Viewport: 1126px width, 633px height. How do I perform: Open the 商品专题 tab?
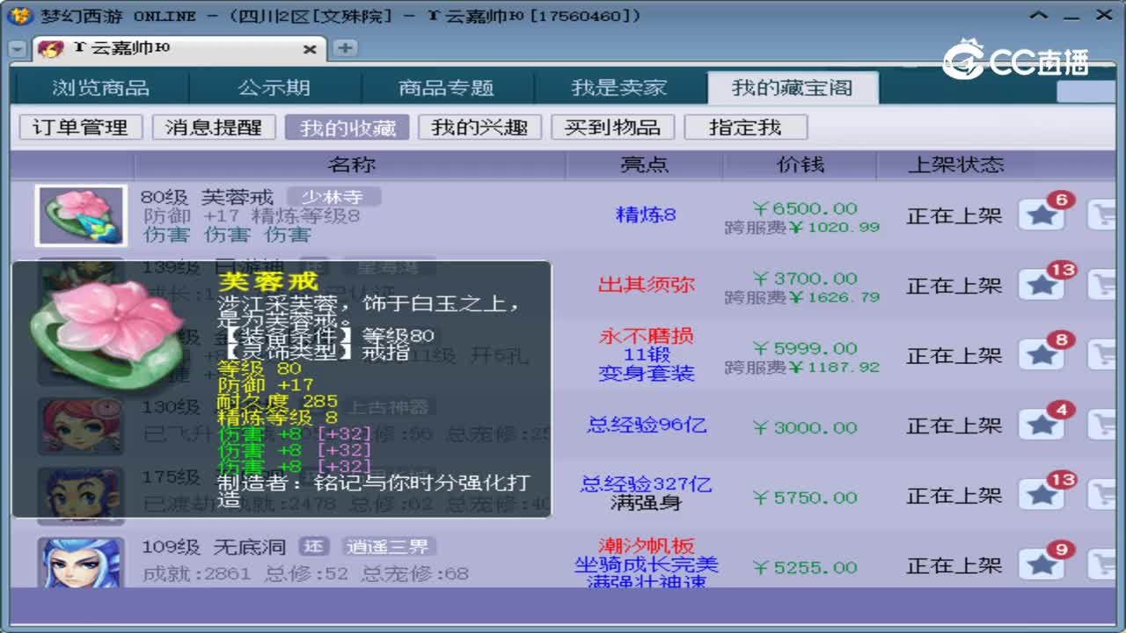click(446, 88)
